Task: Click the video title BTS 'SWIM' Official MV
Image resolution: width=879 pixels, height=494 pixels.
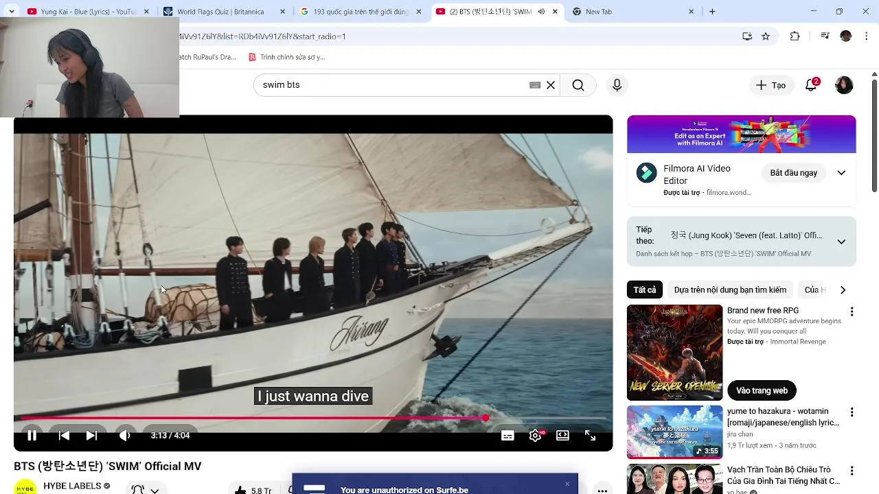Action: (x=108, y=467)
